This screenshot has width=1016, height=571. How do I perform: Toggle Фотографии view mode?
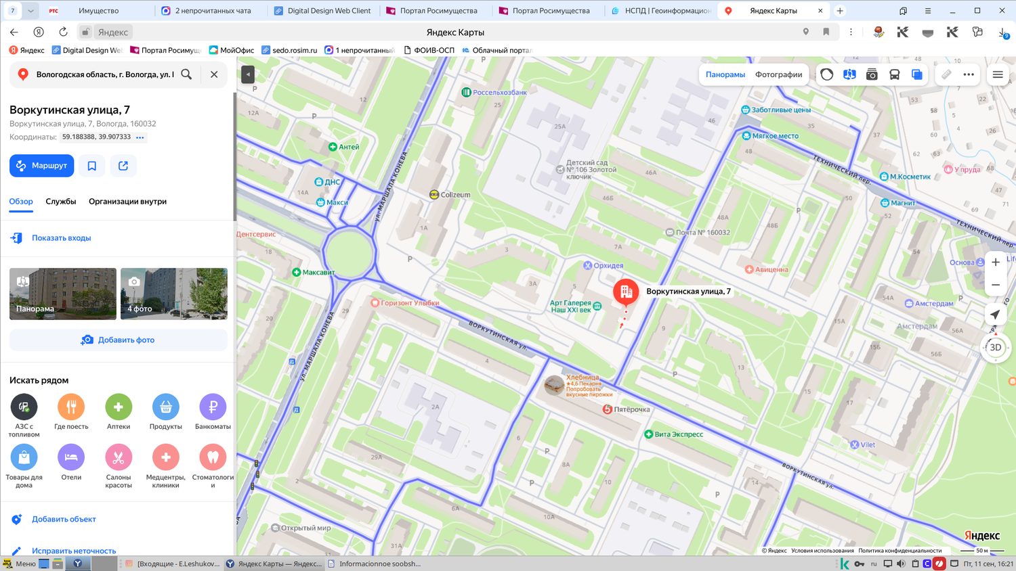point(779,74)
